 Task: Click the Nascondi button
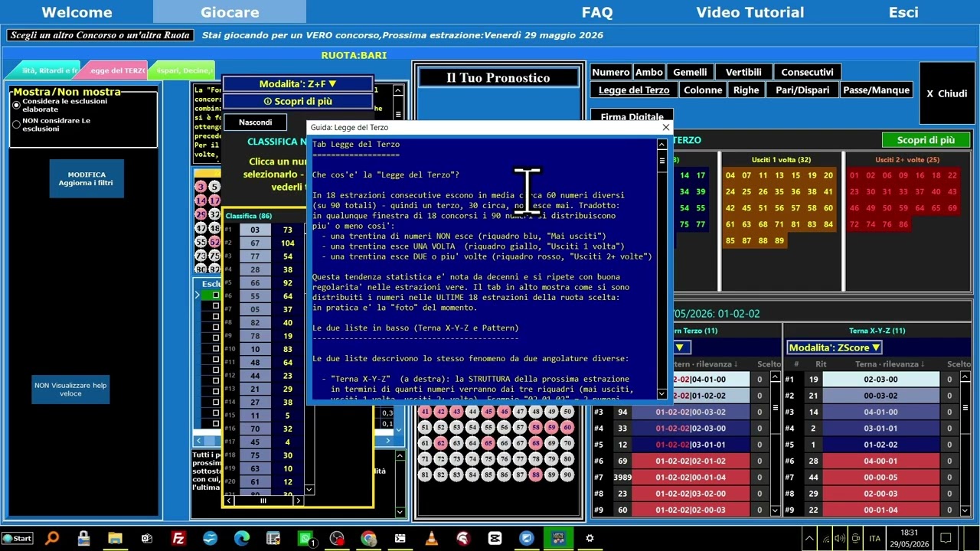256,122
